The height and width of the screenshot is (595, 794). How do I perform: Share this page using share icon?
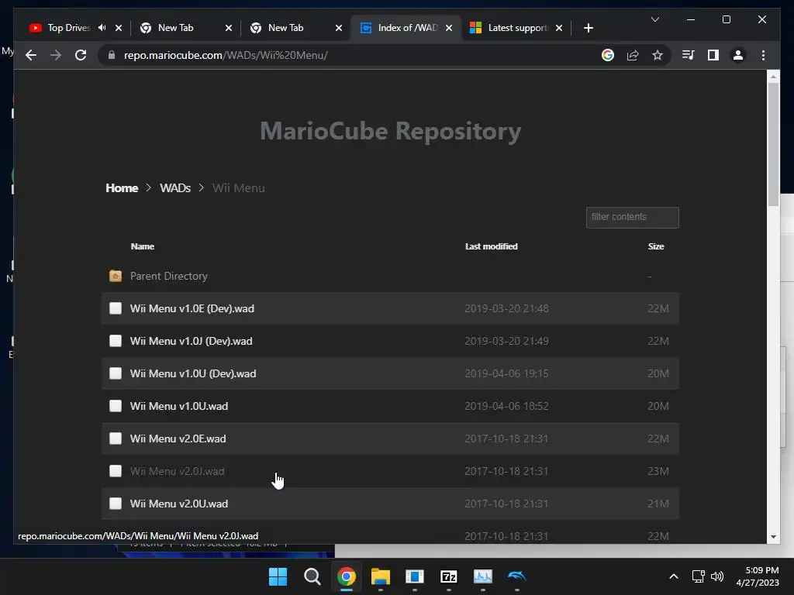pyautogui.click(x=633, y=55)
